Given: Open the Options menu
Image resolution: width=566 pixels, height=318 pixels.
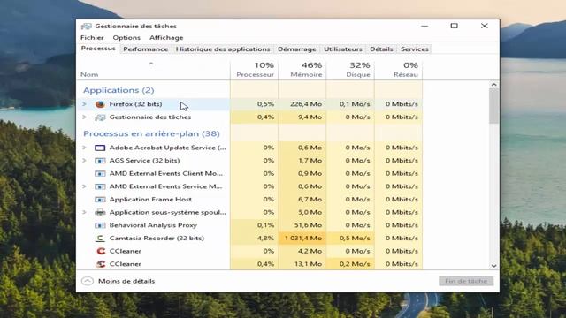Looking at the screenshot, I should pyautogui.click(x=126, y=37).
